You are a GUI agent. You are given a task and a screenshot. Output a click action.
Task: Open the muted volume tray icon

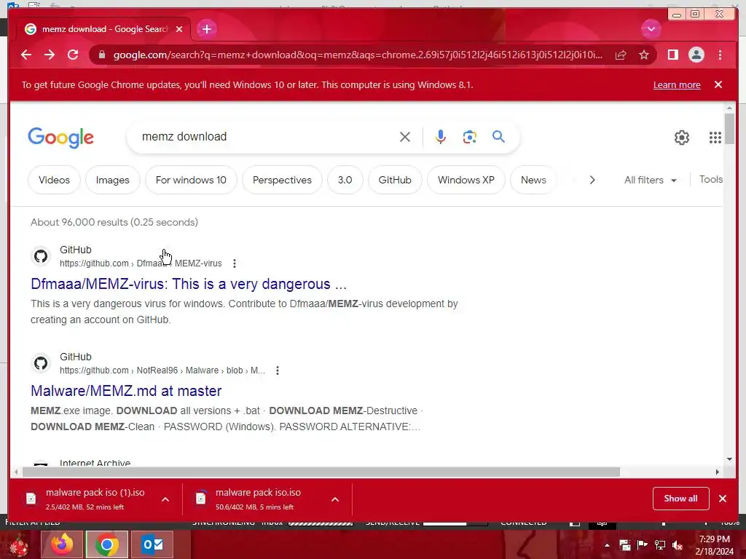tap(678, 545)
